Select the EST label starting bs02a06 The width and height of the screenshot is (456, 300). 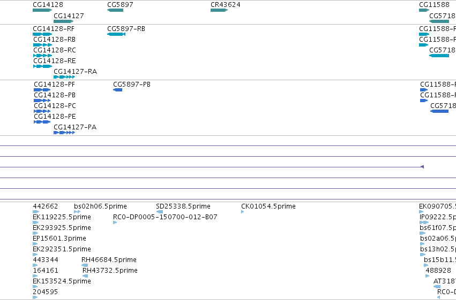(x=438, y=239)
